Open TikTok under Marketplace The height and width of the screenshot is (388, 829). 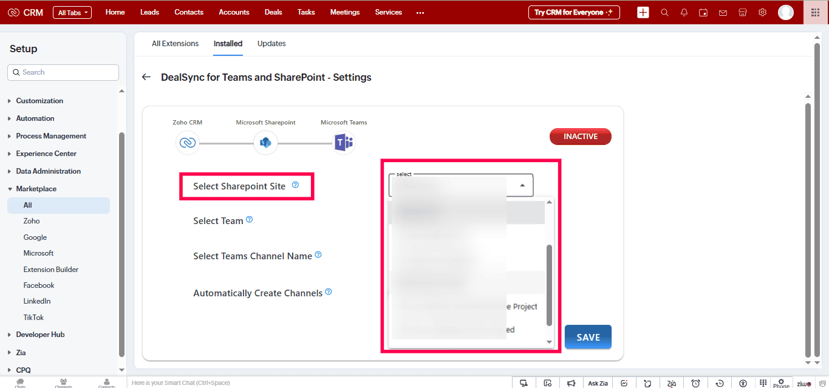click(33, 318)
